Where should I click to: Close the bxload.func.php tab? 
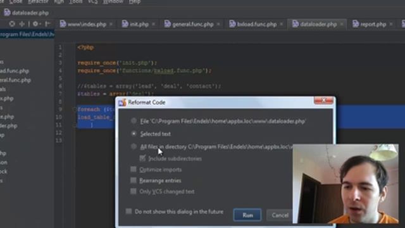click(282, 24)
